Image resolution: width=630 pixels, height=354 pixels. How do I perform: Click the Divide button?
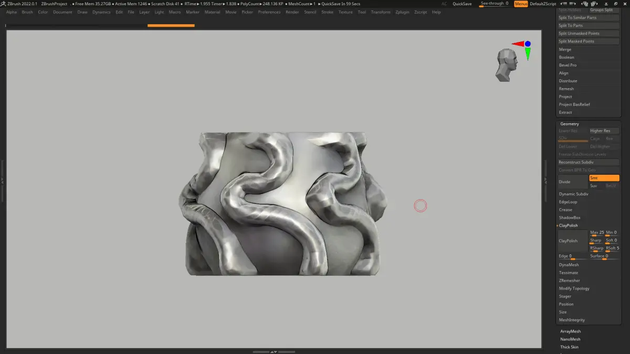click(573, 182)
